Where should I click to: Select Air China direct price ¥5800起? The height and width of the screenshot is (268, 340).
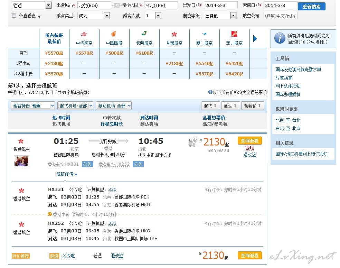click(114, 53)
